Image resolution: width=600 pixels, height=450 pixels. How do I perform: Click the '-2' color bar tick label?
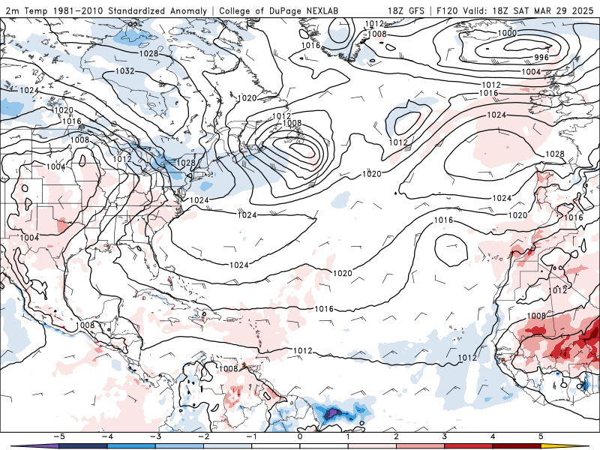coord(203,436)
